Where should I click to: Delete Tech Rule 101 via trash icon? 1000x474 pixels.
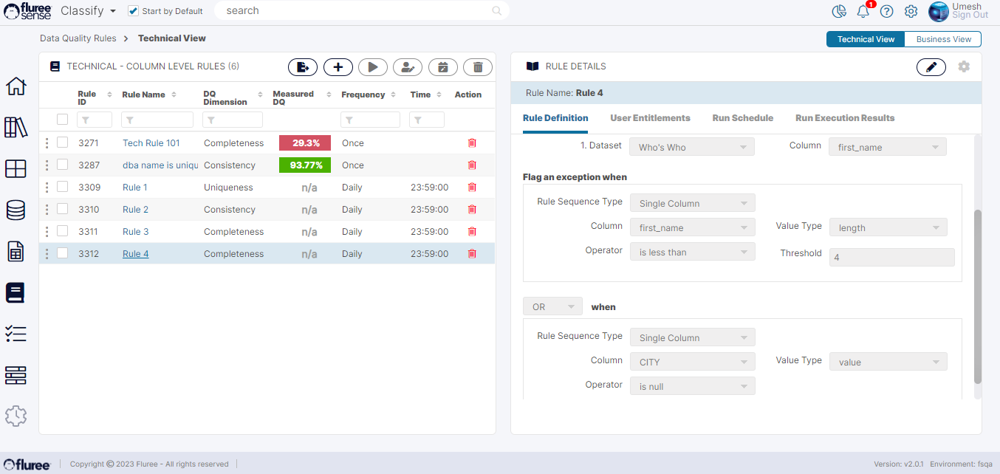click(472, 143)
